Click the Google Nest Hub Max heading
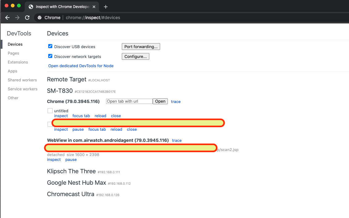349x218 pixels. coord(77,183)
